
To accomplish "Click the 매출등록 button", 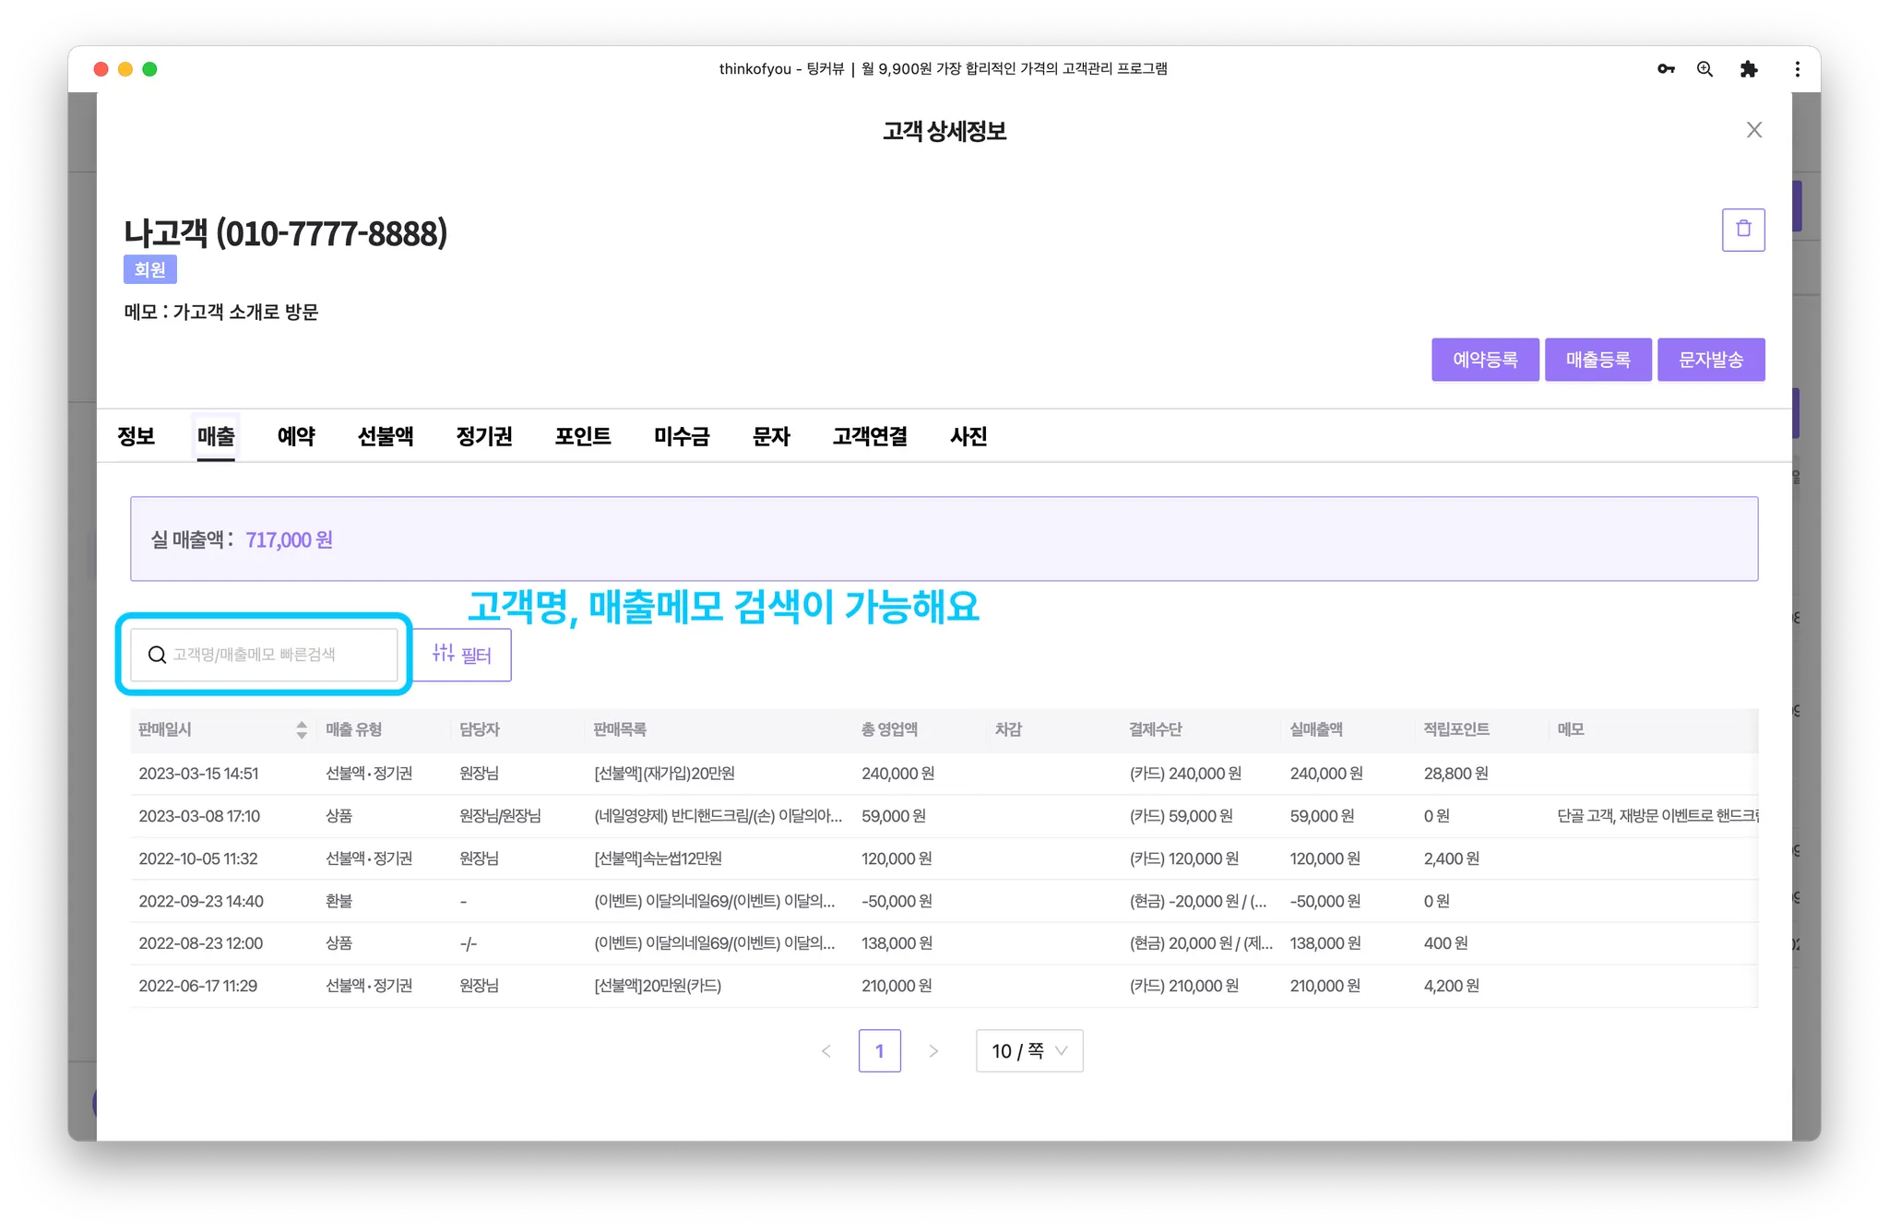I will pos(1598,360).
